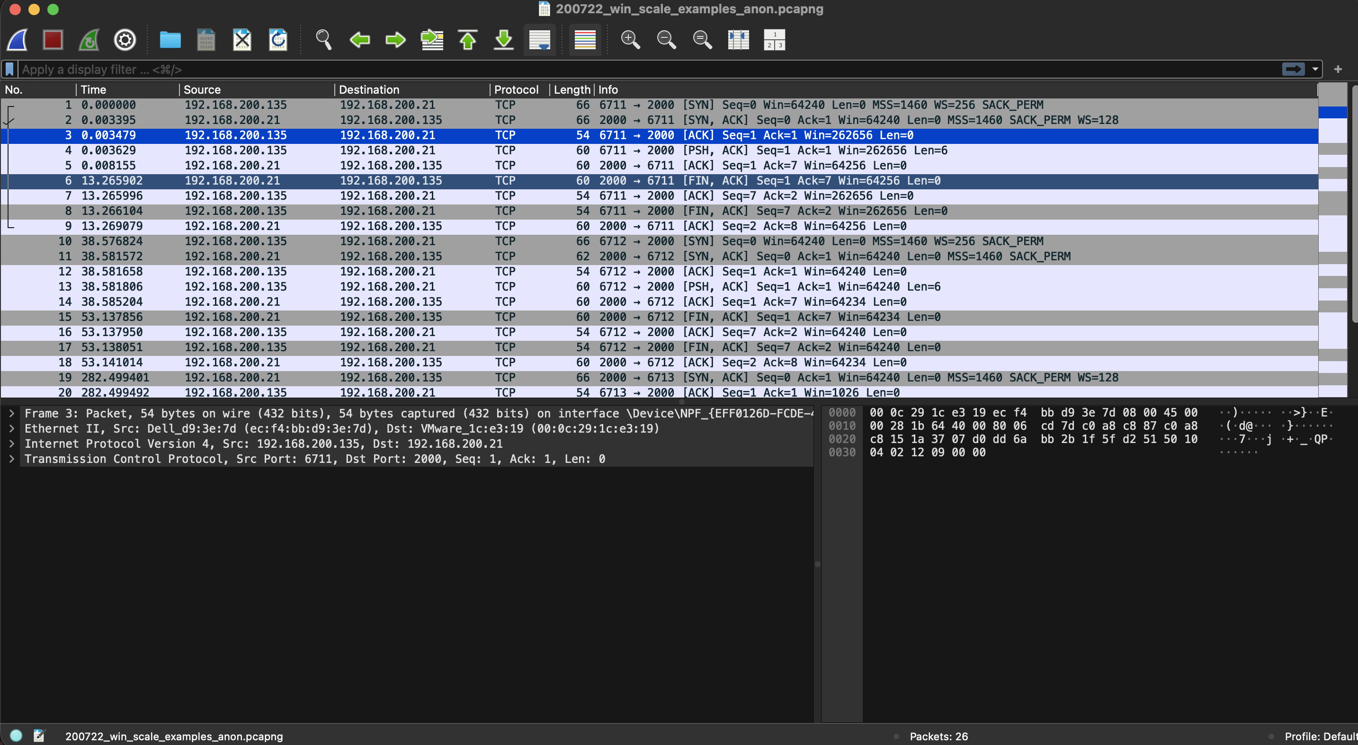Reset layout to default size icon
The image size is (1358, 745).
tap(775, 39)
